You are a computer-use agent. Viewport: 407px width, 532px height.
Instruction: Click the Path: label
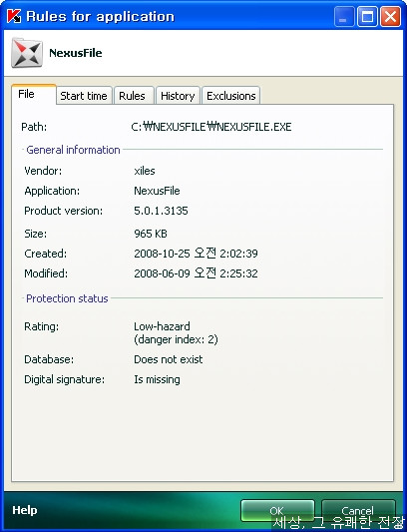pos(34,127)
